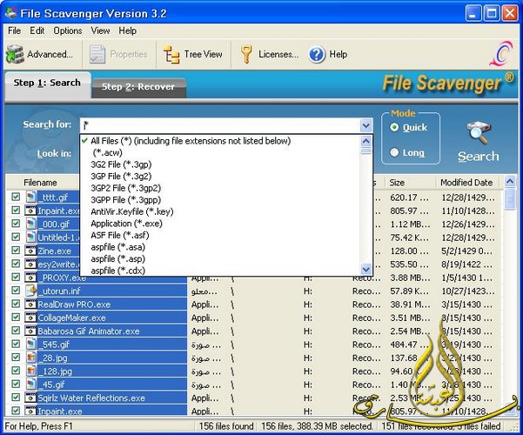Click dropdown list scroll up arrow
The height and width of the screenshot is (435, 523).
pyautogui.click(x=365, y=141)
